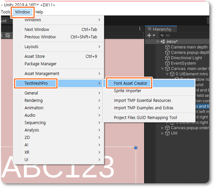214x188 pixels.
Task: Open Scene view three-dot options menu
Action: [140, 29]
